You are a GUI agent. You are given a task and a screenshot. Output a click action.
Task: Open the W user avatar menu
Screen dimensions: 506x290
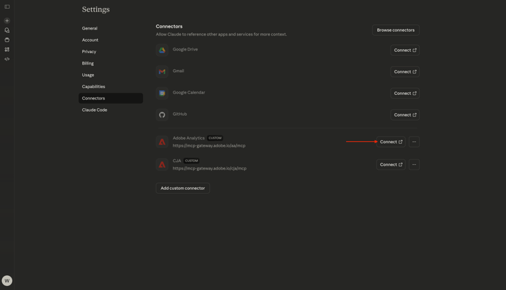coord(7,281)
